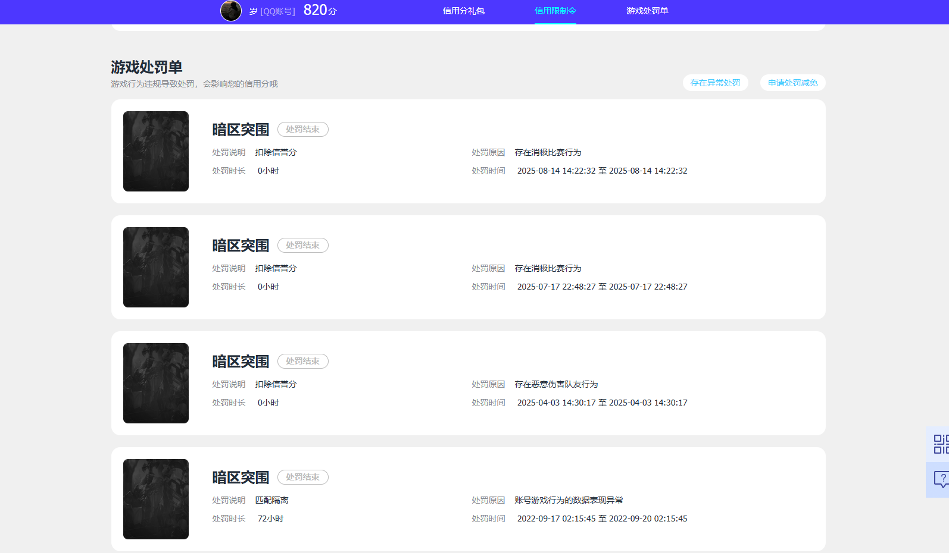Click the [QQ账号] label in header
Viewport: 949px width, 553px height.
[277, 11]
